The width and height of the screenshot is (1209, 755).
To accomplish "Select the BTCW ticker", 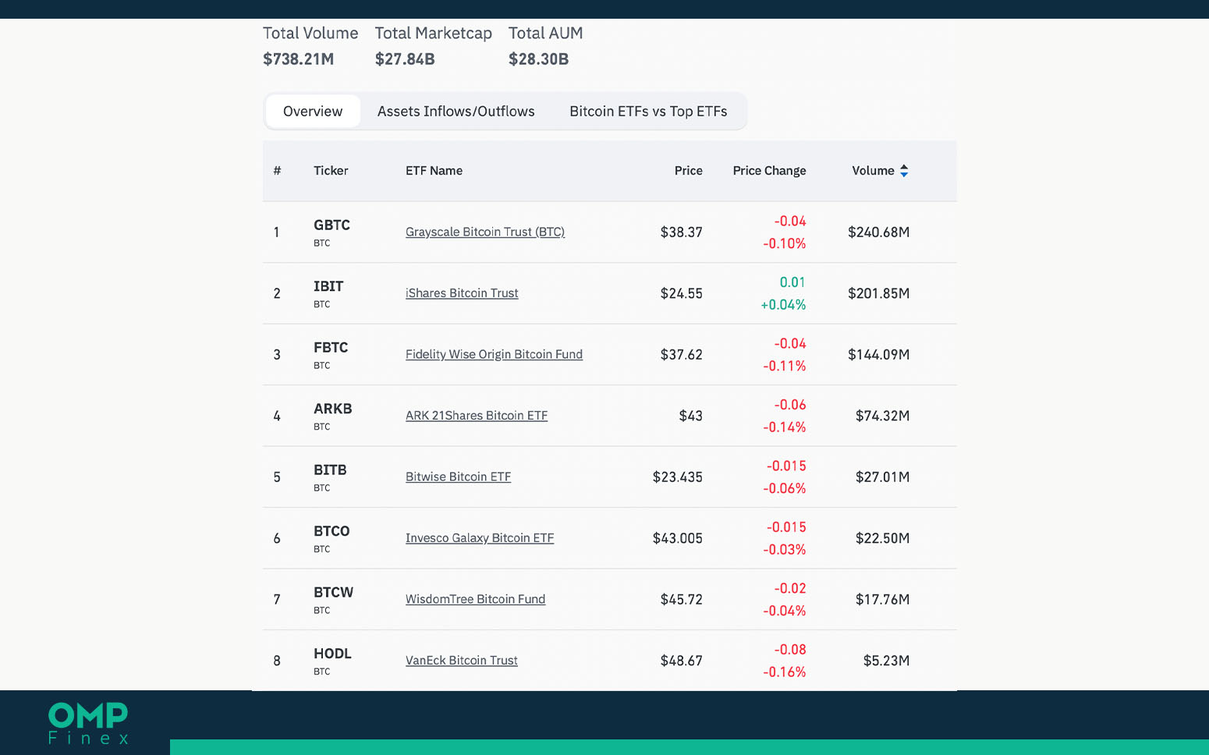I will click(x=333, y=593).
